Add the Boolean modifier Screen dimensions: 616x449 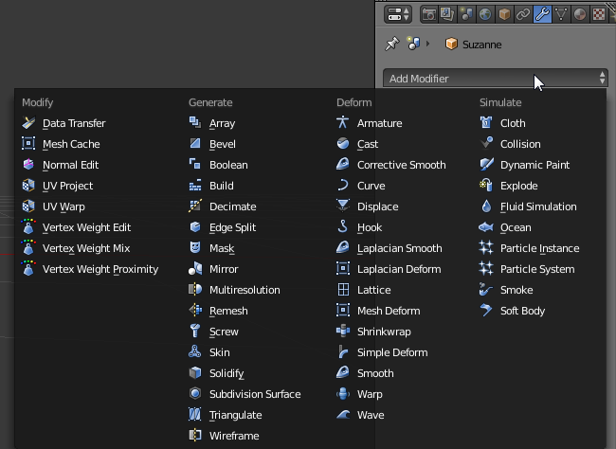228,165
